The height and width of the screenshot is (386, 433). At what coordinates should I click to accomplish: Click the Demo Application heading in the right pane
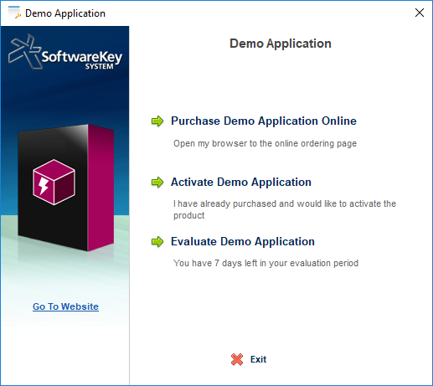[x=281, y=44]
